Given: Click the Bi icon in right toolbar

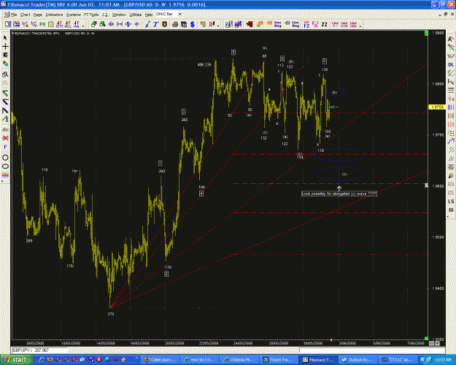Looking at the screenshot, I should point(451,210).
